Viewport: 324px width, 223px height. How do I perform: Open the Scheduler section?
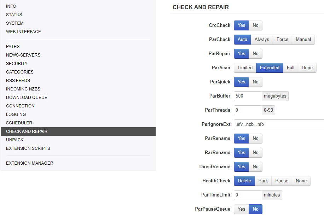(19, 123)
